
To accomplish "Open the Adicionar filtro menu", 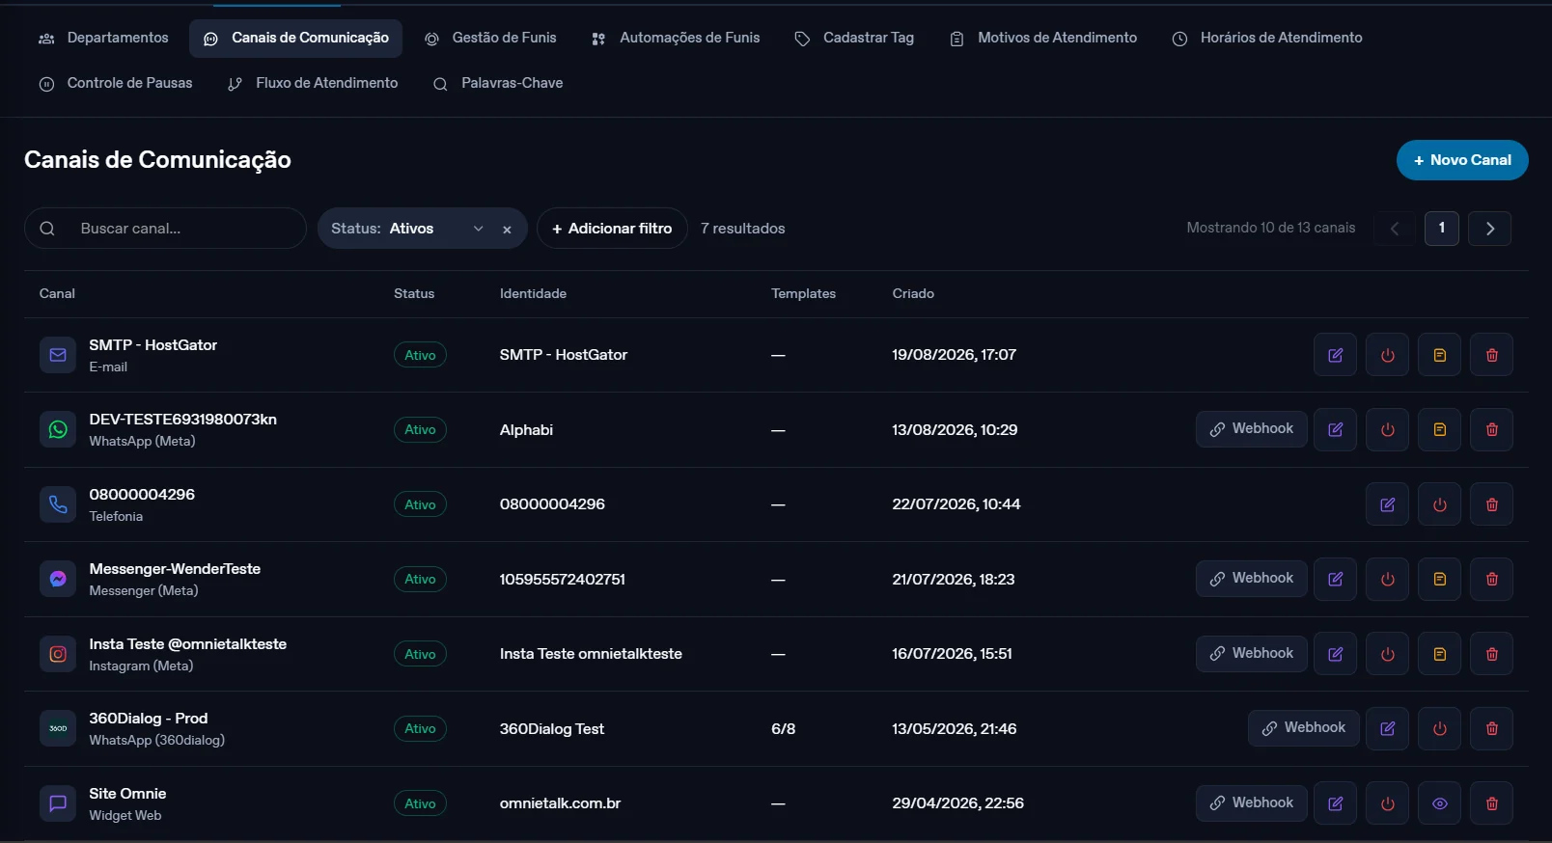I will 612,229.
